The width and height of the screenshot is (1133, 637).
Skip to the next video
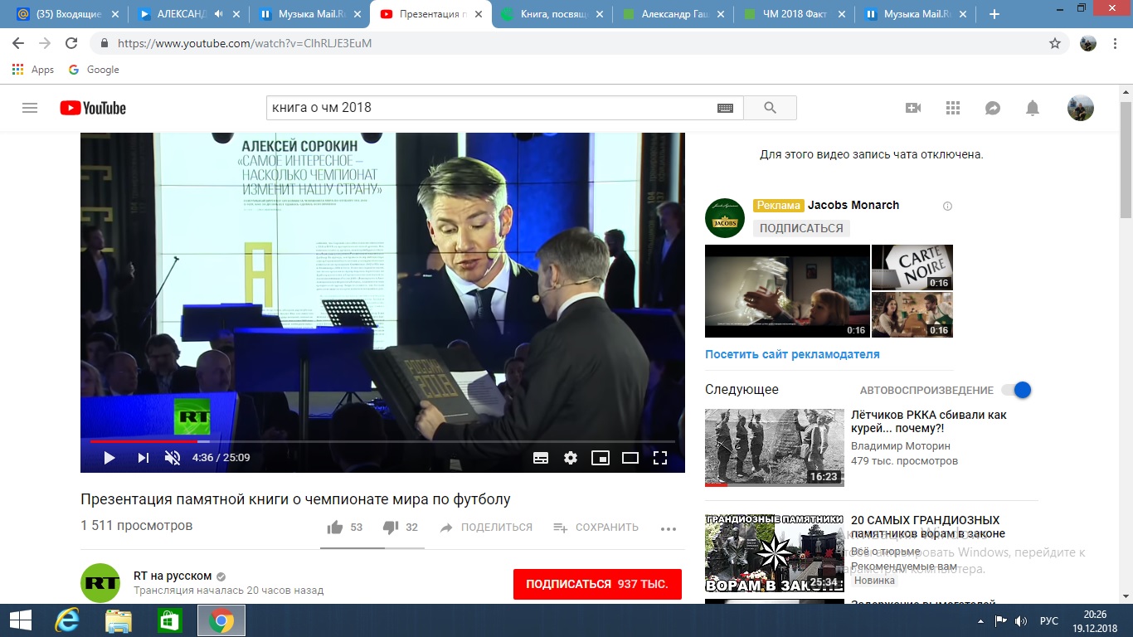click(x=143, y=458)
